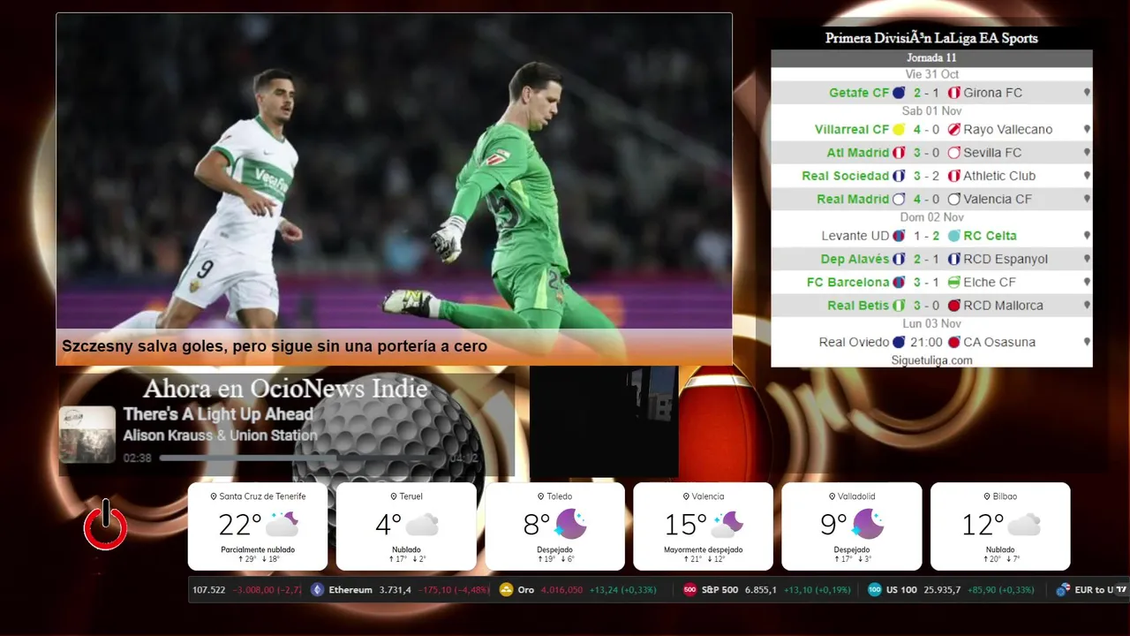Image resolution: width=1130 pixels, height=636 pixels.
Task: Click the Alison Krauss album art thumbnail
Action: point(87,435)
